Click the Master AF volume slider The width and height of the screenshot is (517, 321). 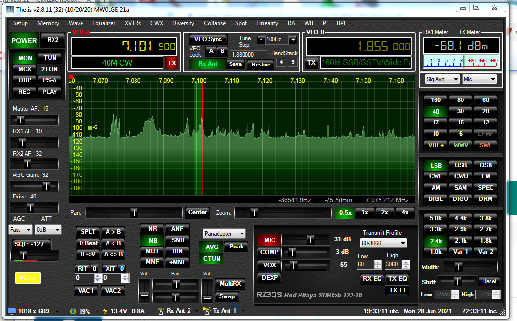34,120
